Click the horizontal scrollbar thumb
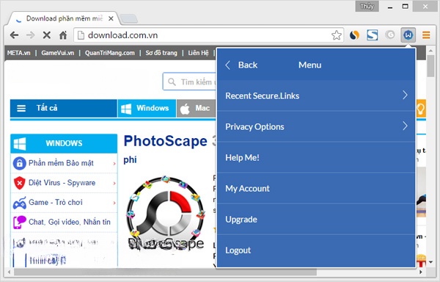The image size is (440, 282). pyautogui.click(x=165, y=272)
